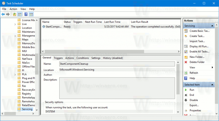The height and width of the screenshot is (121, 219).
Task: Click Refresh in the Actions pane
Action: click(x=193, y=73)
